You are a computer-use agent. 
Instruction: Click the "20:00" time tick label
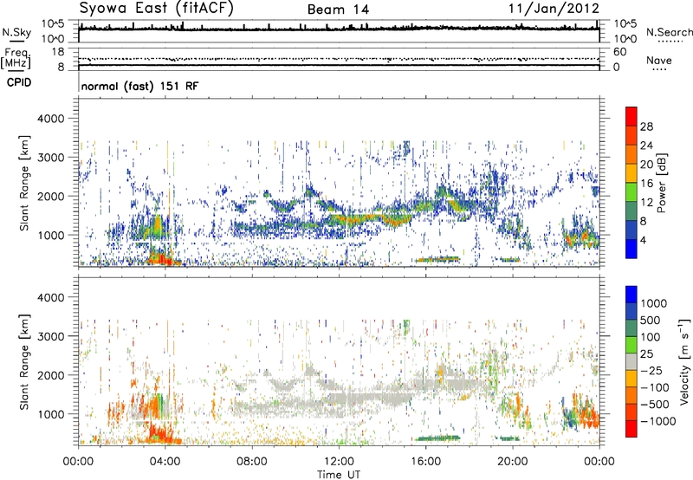(x=512, y=462)
